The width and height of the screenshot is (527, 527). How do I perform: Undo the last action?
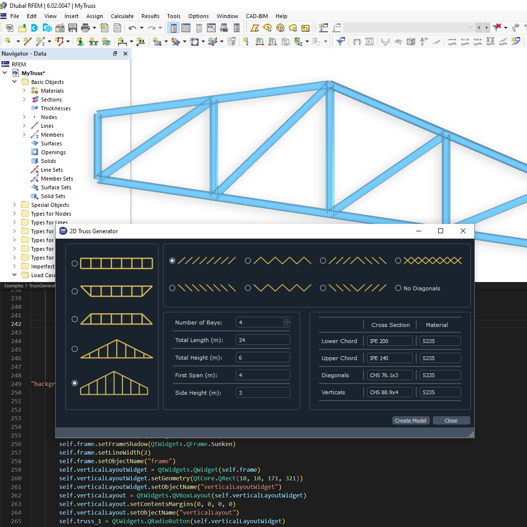click(x=132, y=28)
